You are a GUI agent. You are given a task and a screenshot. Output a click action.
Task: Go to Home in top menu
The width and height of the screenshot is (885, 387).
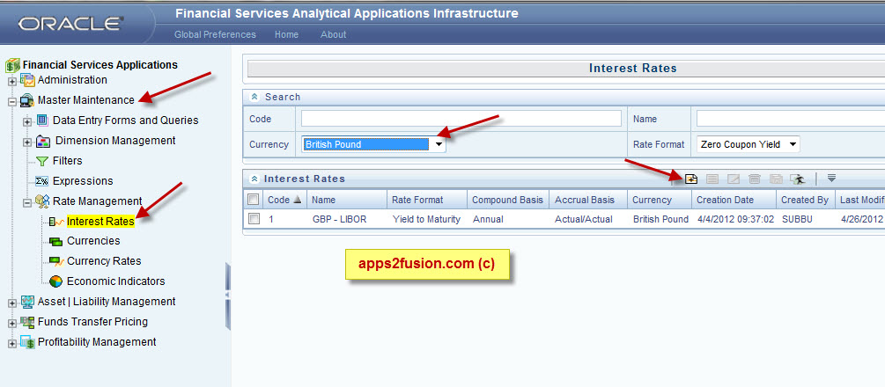[287, 34]
